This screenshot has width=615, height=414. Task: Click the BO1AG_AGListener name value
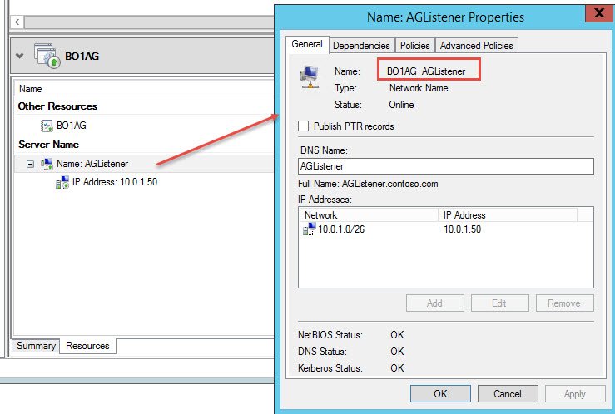[426, 71]
